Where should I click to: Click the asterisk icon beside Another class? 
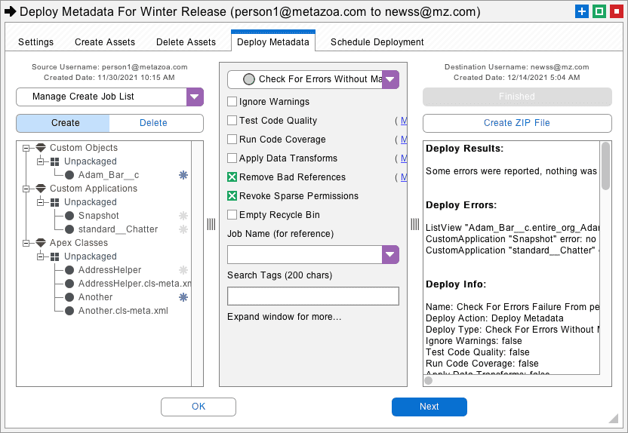point(183,297)
